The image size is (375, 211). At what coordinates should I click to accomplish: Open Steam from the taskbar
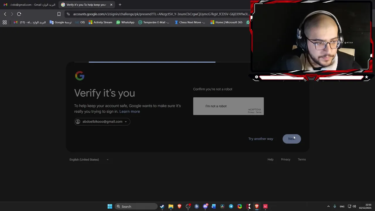click(162, 206)
